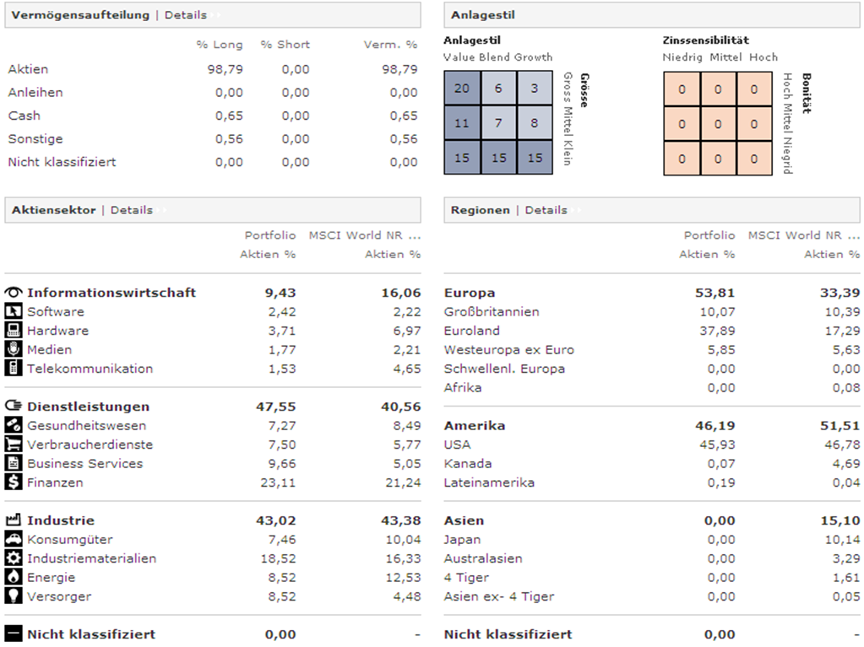
Task: Click the Gesundheitswesen sector icon
Action: pos(14,426)
